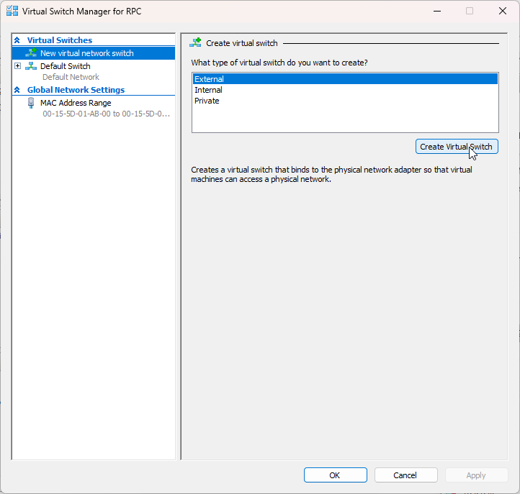Close the Virtual Switch Manager window
The height and width of the screenshot is (494, 520).
point(503,11)
